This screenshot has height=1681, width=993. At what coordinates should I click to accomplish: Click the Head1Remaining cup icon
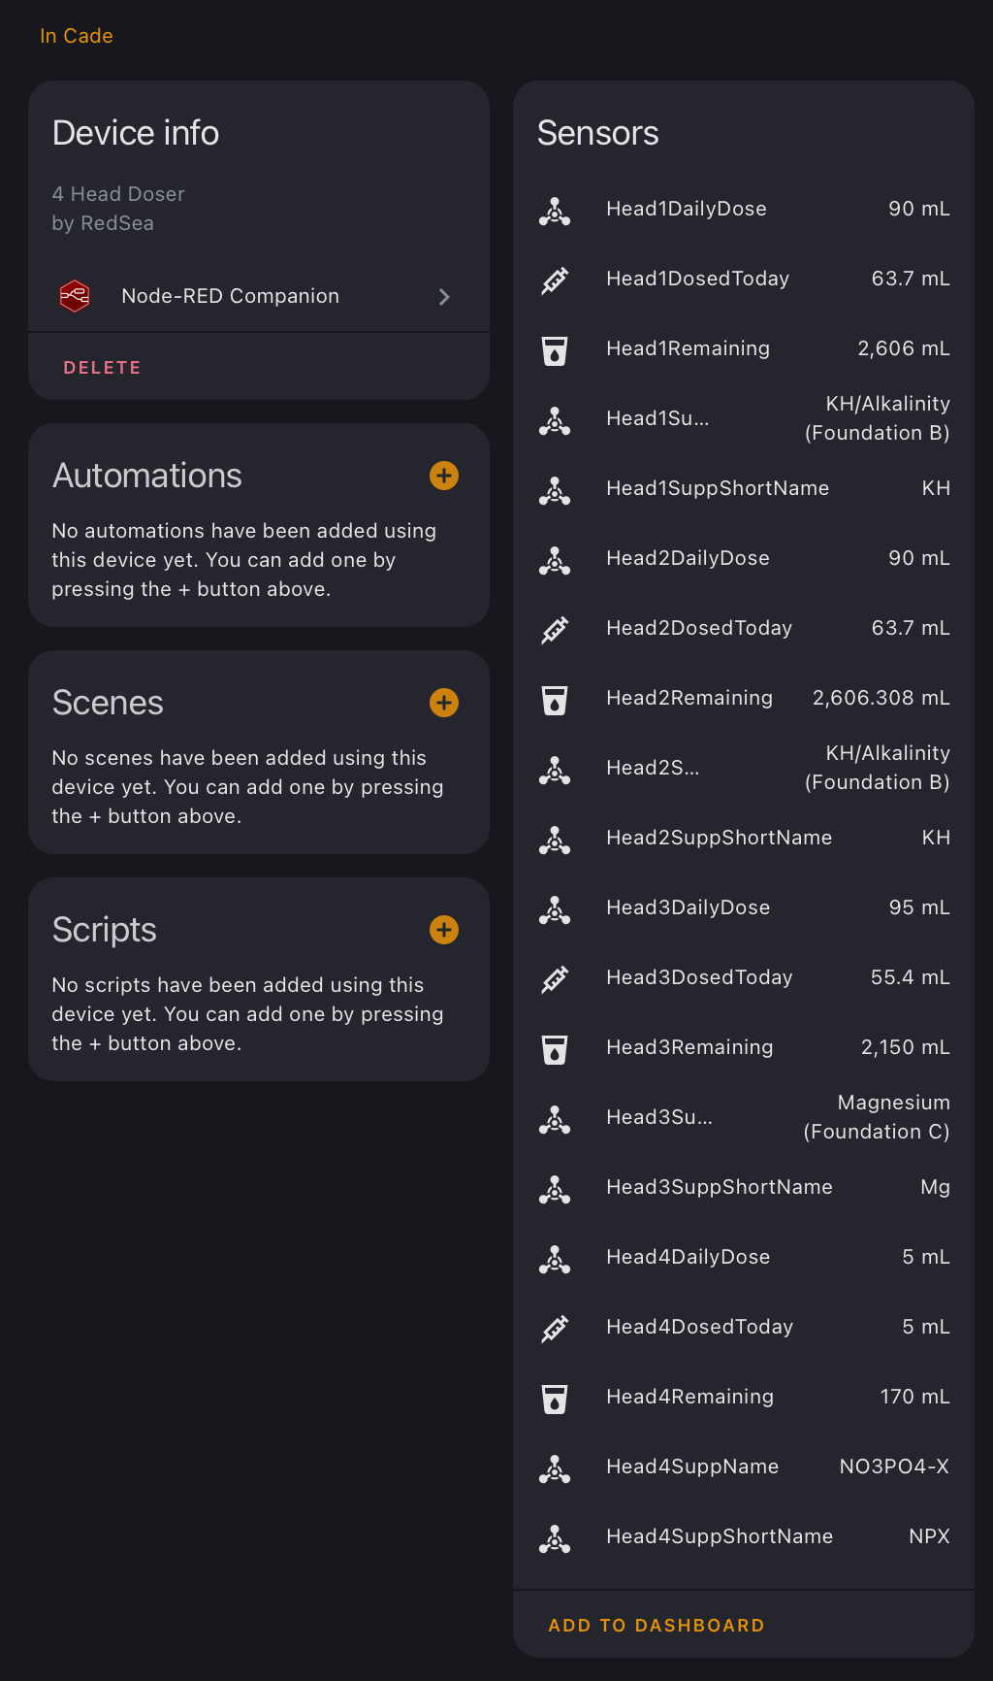point(555,349)
